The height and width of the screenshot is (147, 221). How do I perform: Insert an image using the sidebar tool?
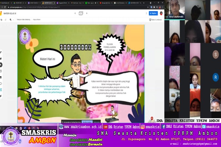click(x=1, y=77)
